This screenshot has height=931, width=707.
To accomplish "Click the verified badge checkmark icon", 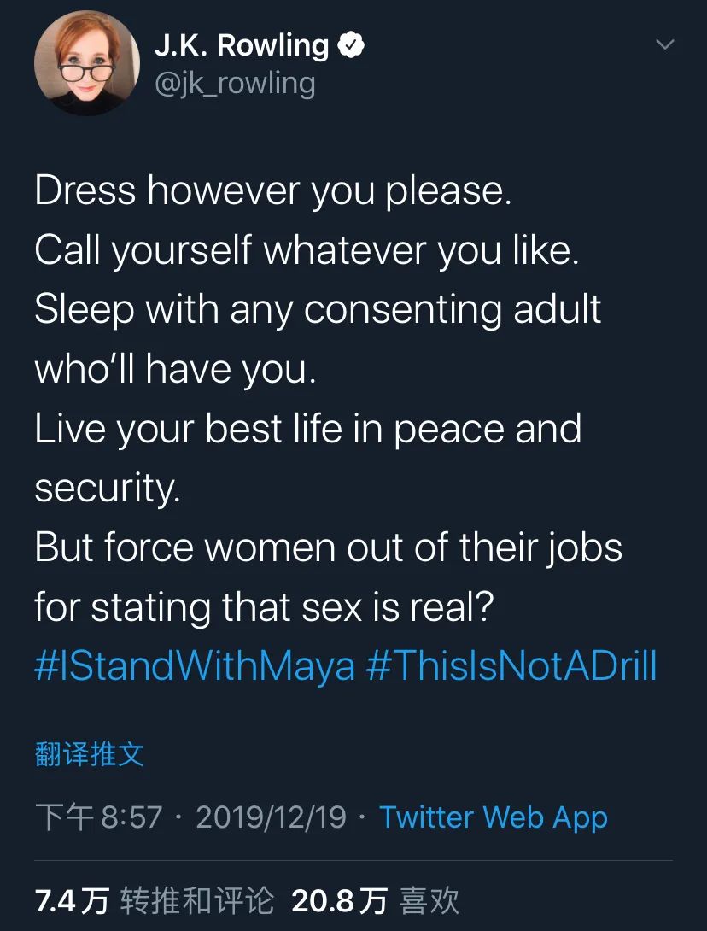I will [x=352, y=45].
